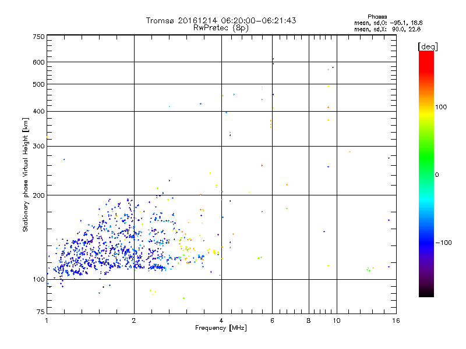Select the 'RwPretec (8p)' subtitle text
The width and height of the screenshot is (466, 349).
(221, 28)
